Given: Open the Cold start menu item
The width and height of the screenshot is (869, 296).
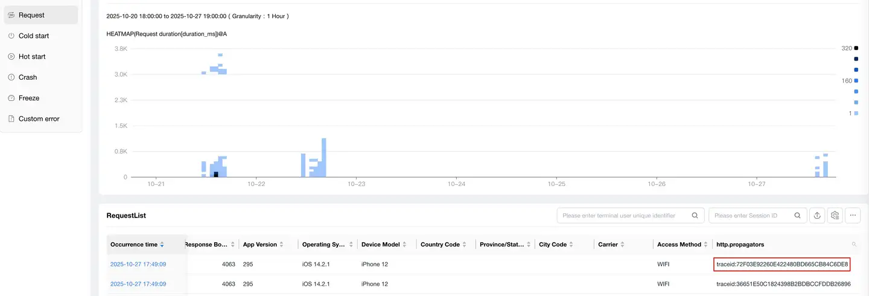Looking at the screenshot, I should 34,36.
